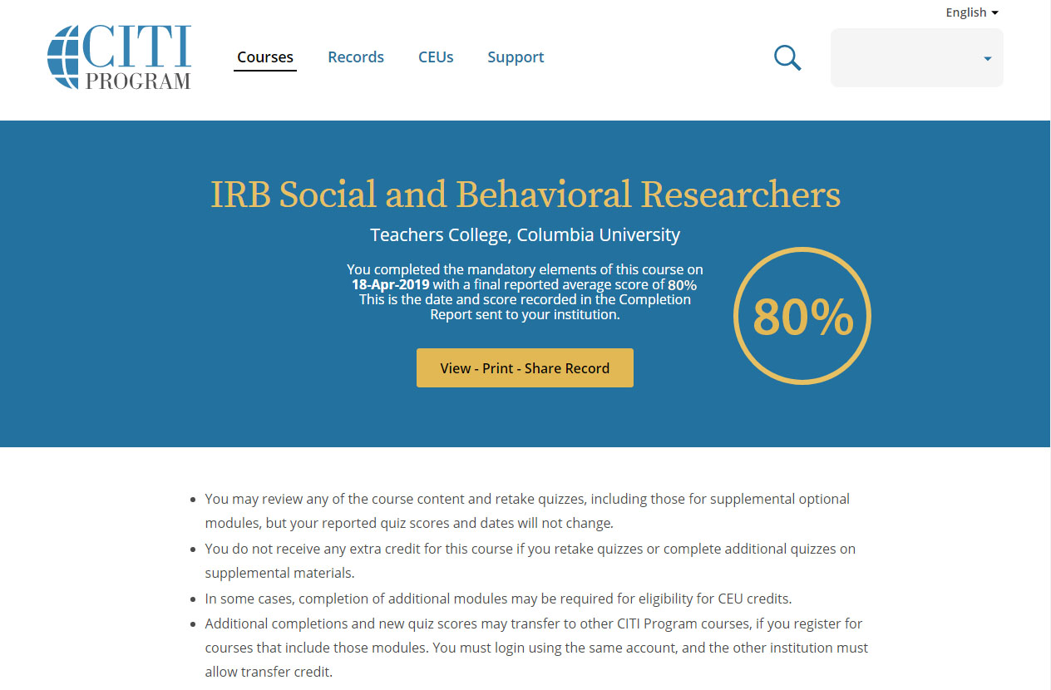Expand the user account dropdown box

click(x=917, y=58)
